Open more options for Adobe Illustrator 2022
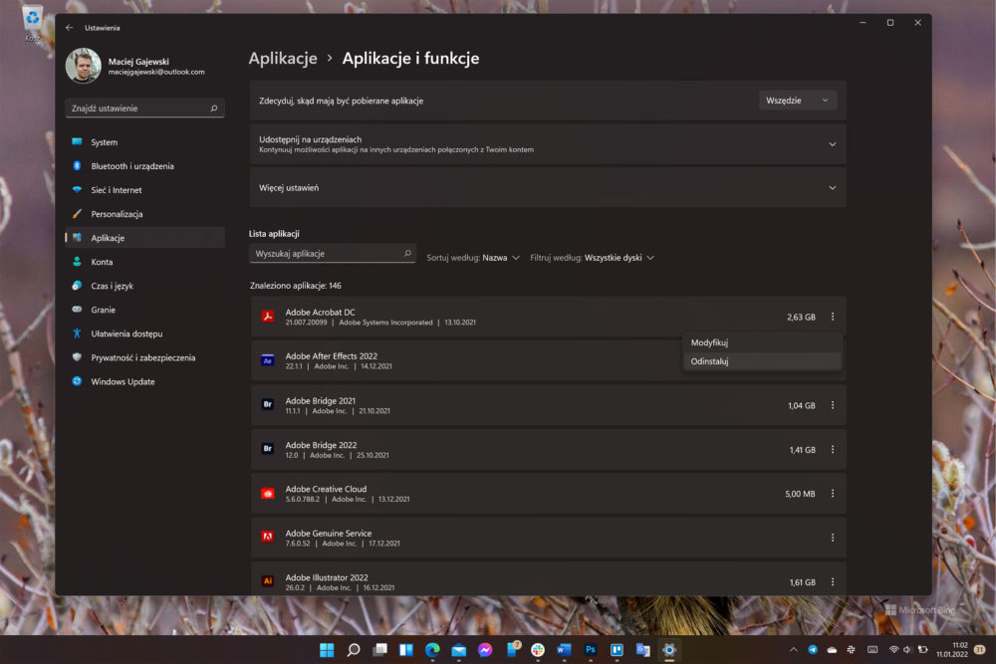 [x=832, y=581]
